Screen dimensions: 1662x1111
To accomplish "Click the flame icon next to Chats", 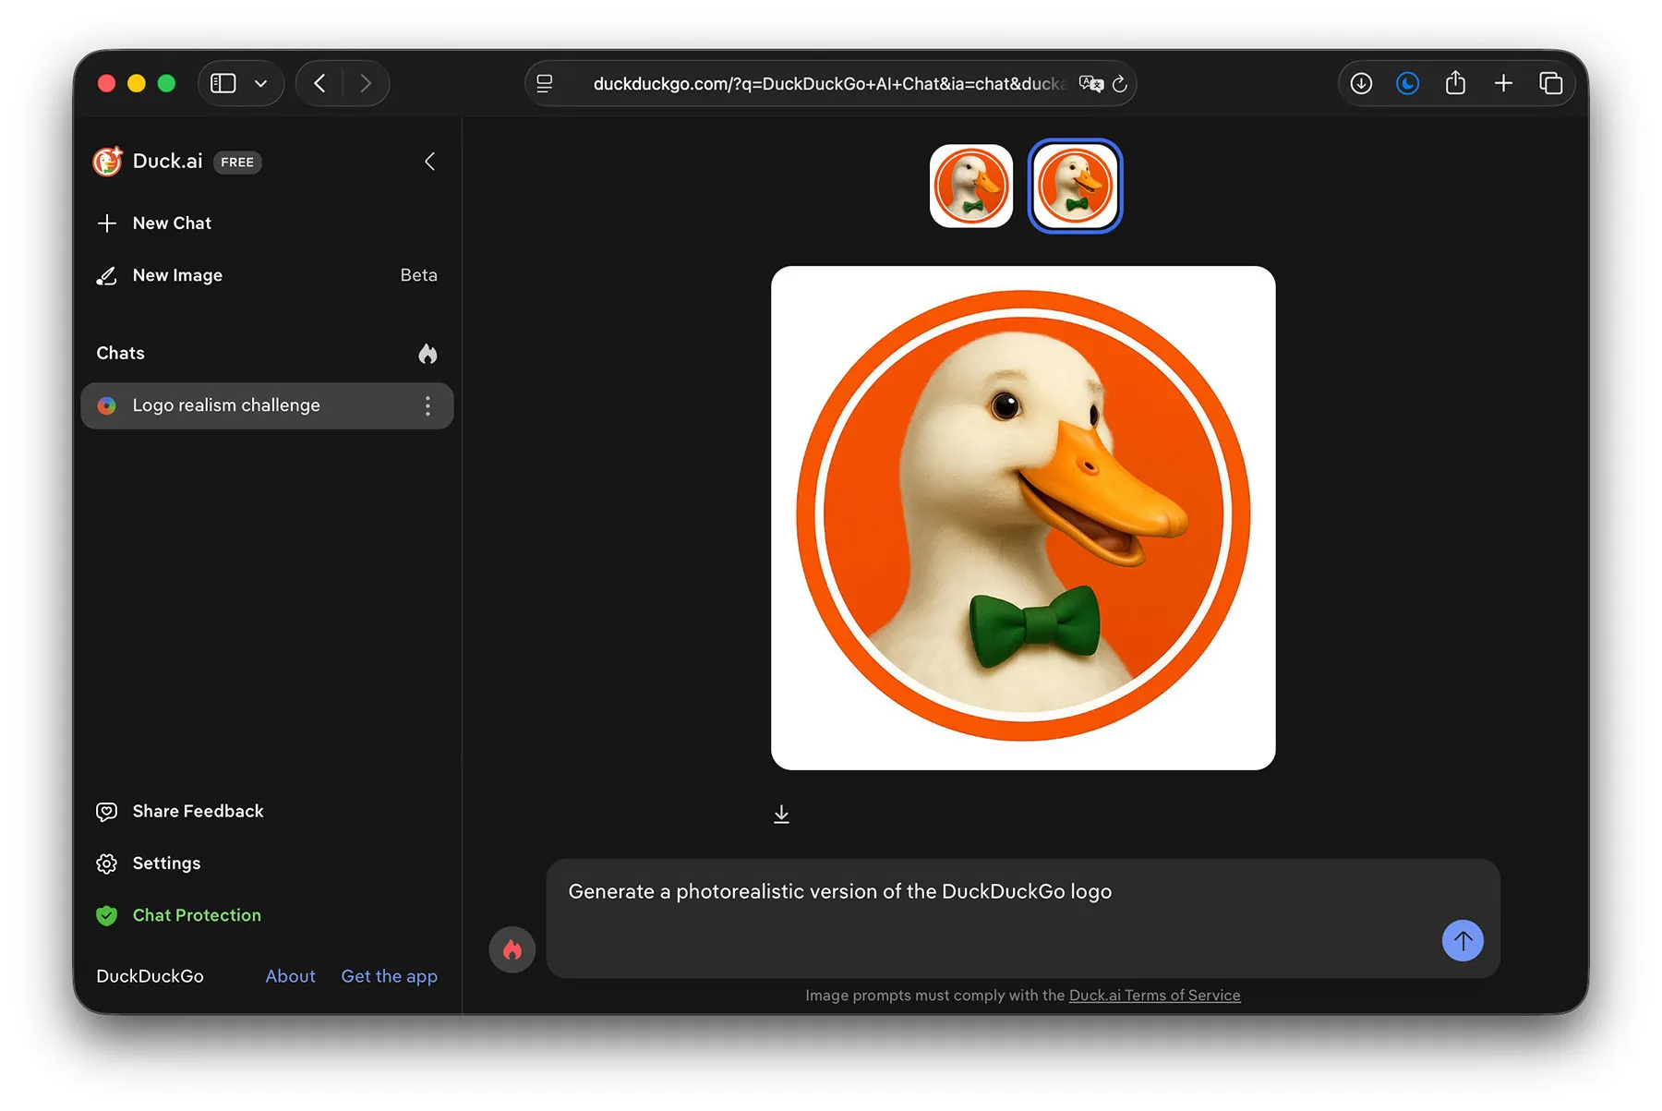I will (x=428, y=354).
